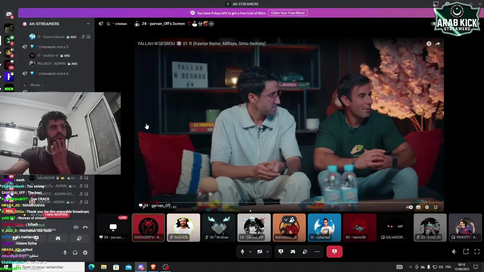Open video player settings gear
Viewport: 484px width, 272px height.
(427, 207)
